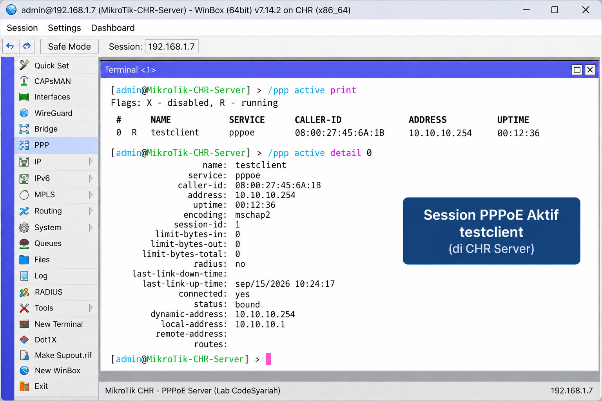Open WireGuard via its icon
The width and height of the screenshot is (602, 401).
[x=24, y=113]
